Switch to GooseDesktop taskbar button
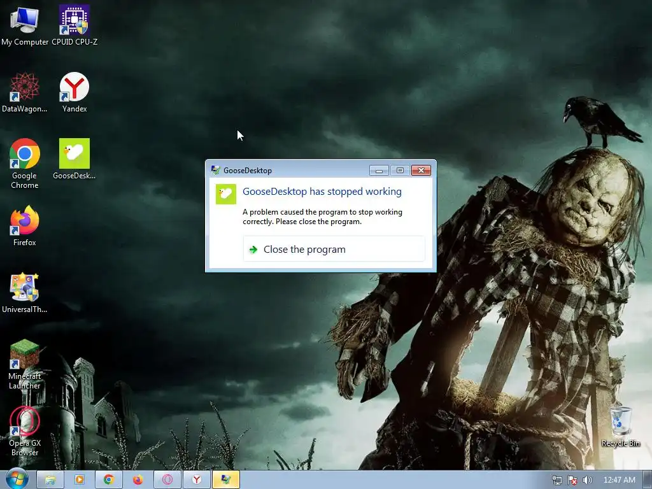The width and height of the screenshot is (652, 489). 226,480
